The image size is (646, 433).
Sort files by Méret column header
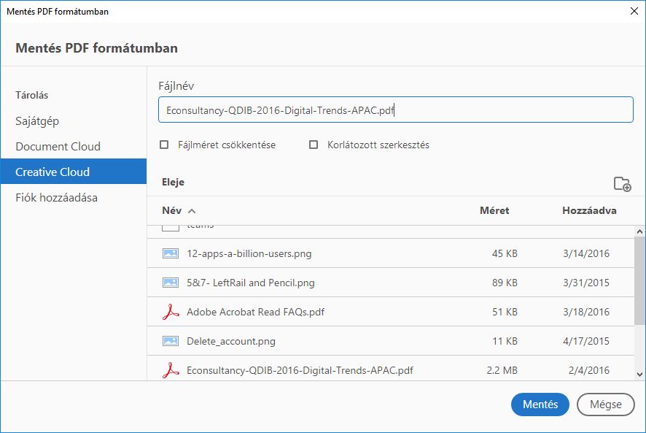click(x=494, y=210)
